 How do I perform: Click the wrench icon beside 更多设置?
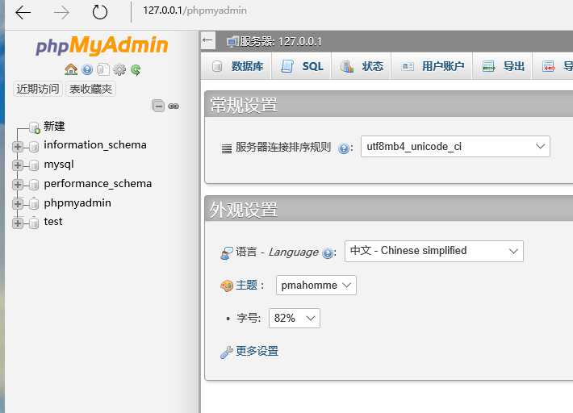227,353
